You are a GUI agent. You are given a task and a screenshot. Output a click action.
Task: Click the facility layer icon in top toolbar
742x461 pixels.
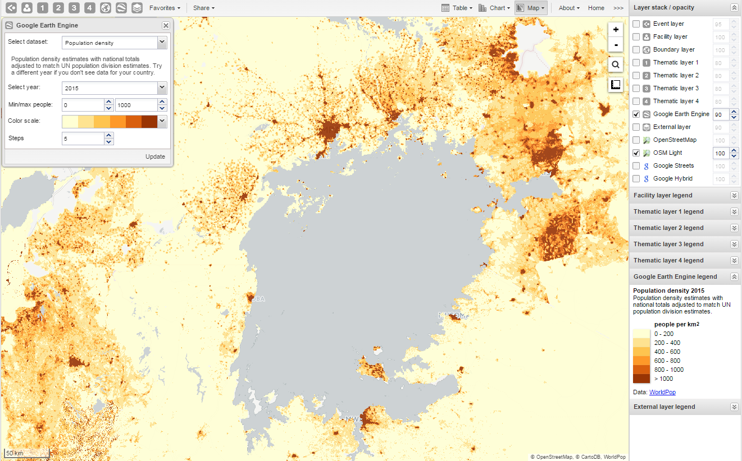pos(26,8)
